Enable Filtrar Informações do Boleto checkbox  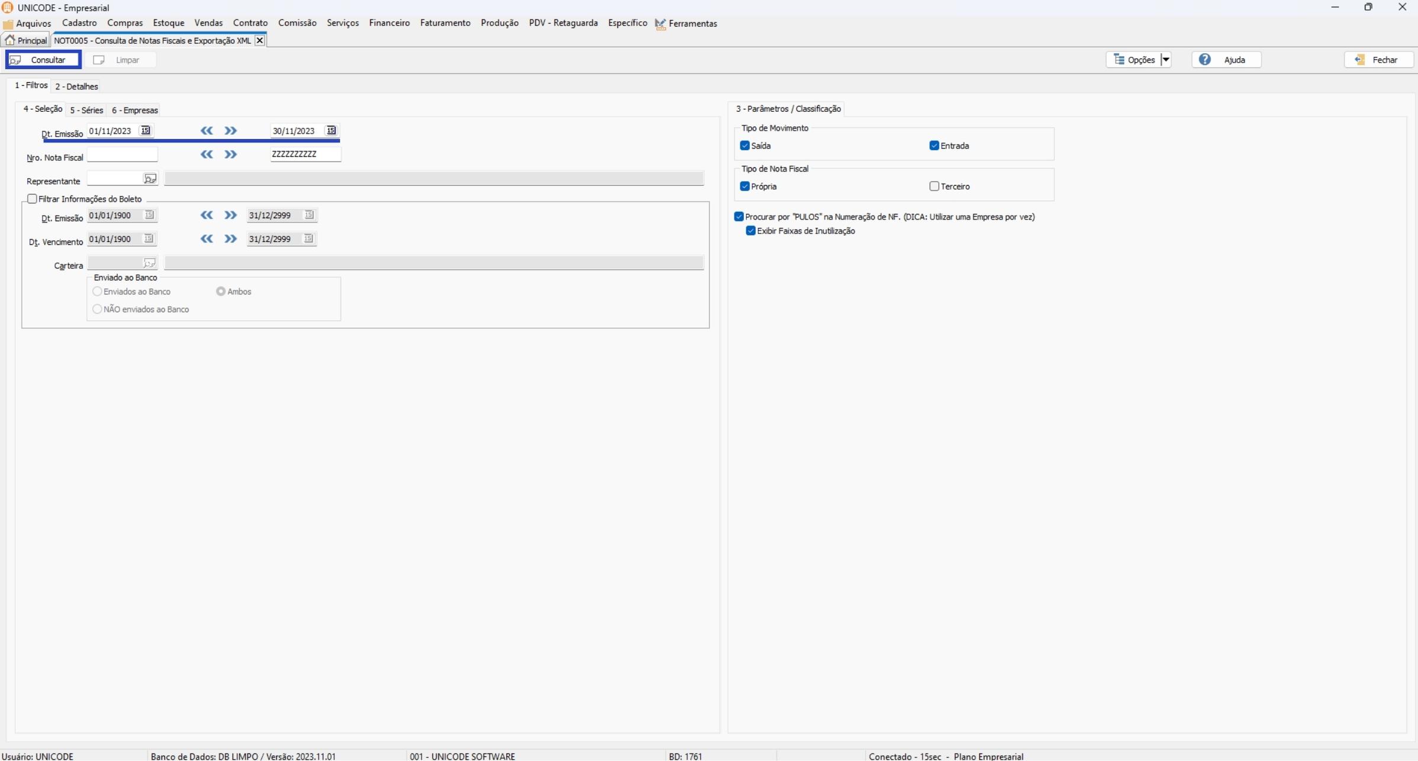pos(33,199)
